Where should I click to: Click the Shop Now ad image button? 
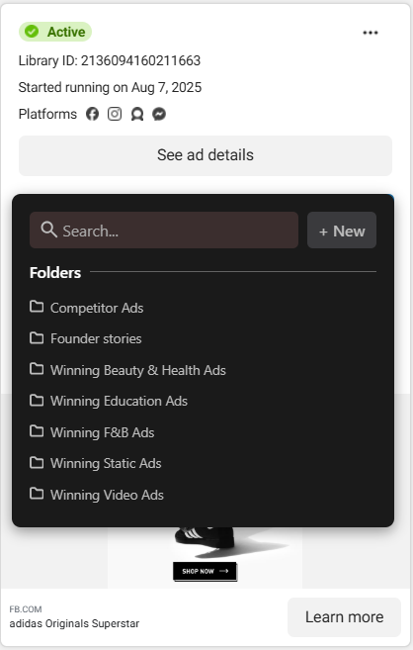click(205, 571)
